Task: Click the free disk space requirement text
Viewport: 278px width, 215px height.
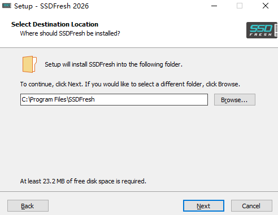Action: 83,181
